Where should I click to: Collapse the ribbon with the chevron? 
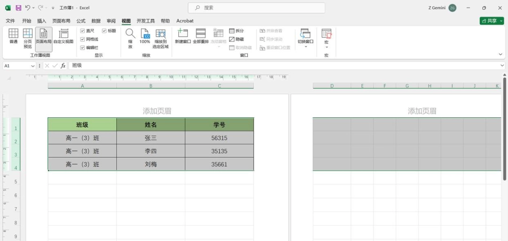(500, 54)
